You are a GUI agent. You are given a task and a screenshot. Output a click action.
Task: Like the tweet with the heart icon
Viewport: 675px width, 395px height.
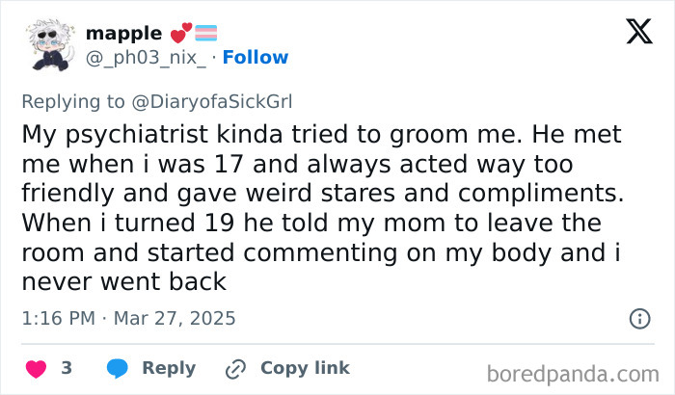[x=35, y=368]
